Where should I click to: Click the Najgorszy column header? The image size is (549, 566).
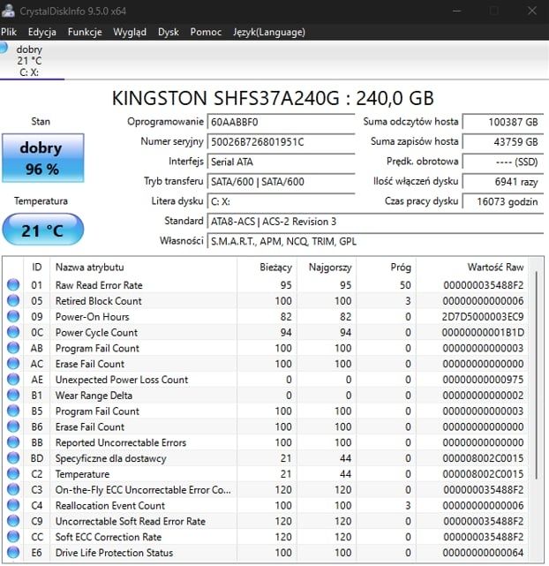[x=327, y=268]
